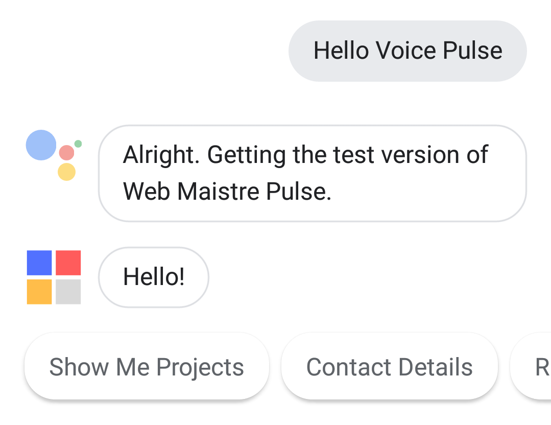Click the blue square in app logo
Screen dimensions: 551x425
[39, 263]
